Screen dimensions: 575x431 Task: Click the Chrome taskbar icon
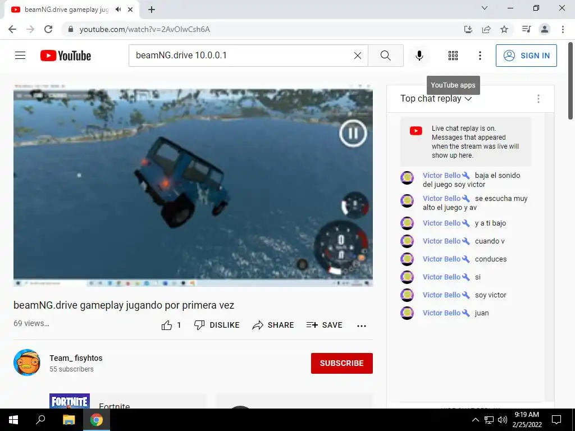(97, 420)
